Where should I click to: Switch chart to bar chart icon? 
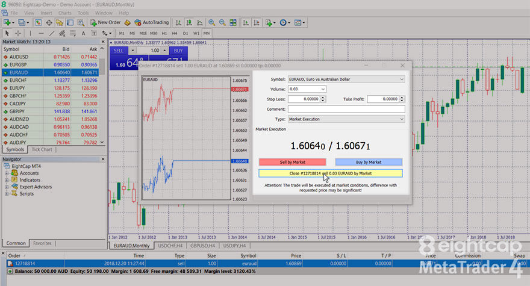[178, 23]
